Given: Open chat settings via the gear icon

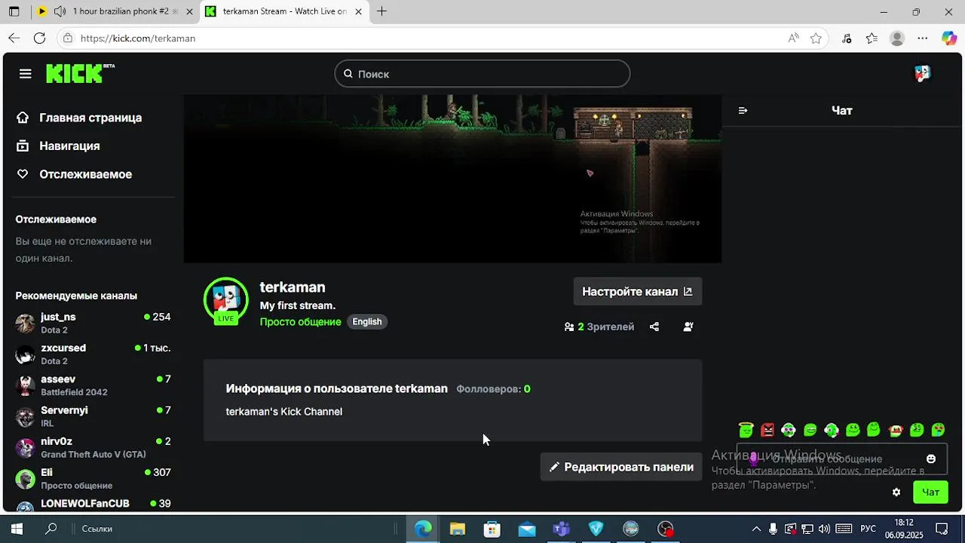Looking at the screenshot, I should pos(896,492).
